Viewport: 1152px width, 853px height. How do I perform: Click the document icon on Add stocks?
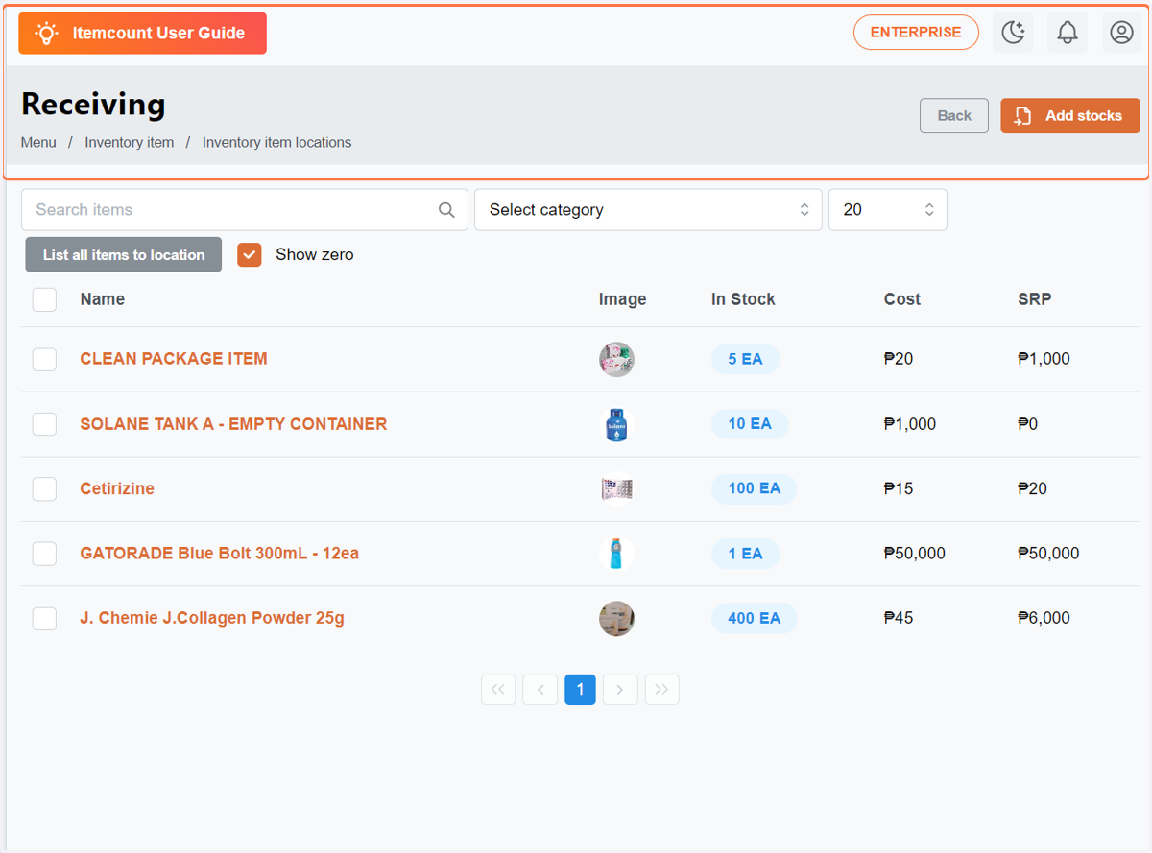[x=1023, y=116]
